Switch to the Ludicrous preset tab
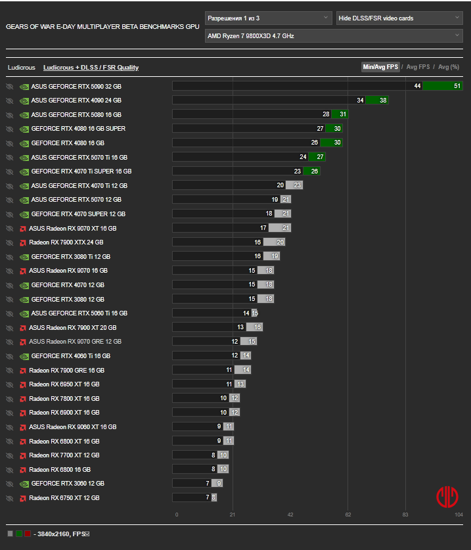This screenshot has width=471, height=550. pyautogui.click(x=22, y=67)
